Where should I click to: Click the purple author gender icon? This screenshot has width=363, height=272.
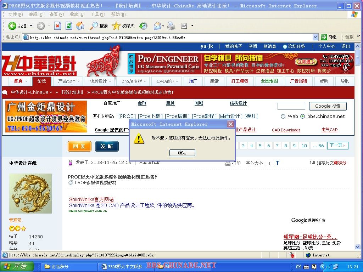tap(71, 163)
